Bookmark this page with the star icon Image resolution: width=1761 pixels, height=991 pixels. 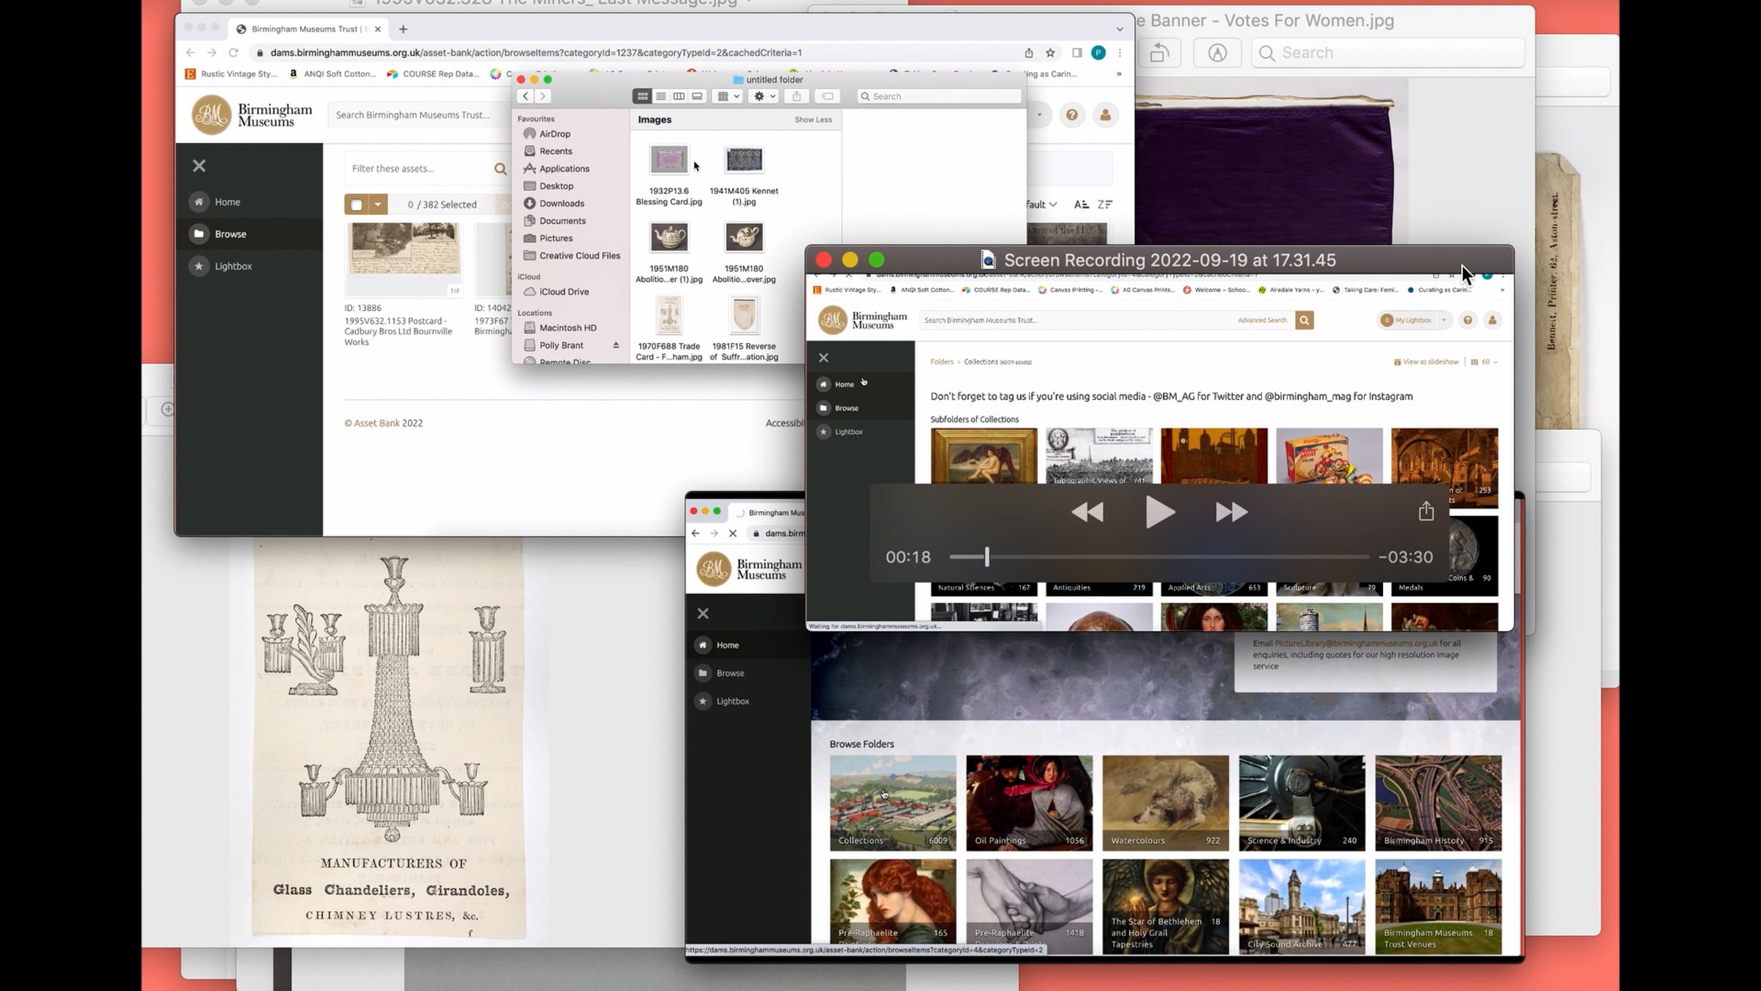pyautogui.click(x=1050, y=53)
